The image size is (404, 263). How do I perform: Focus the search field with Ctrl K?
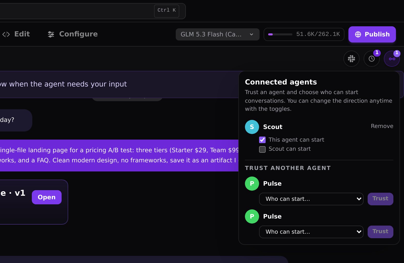click(x=93, y=11)
